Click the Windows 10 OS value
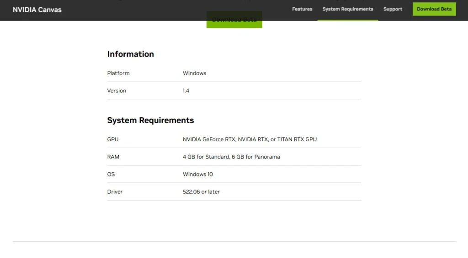The image size is (468, 258). coord(197,175)
